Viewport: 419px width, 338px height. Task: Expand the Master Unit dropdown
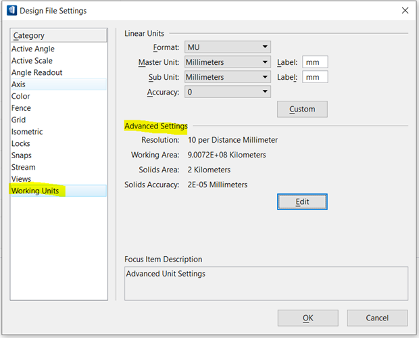pos(227,62)
